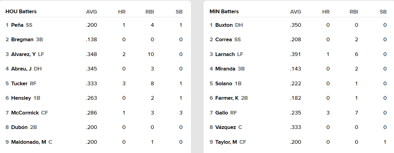394x153 pixels.
Task: Open Hensley's player profile
Action: tap(21, 98)
